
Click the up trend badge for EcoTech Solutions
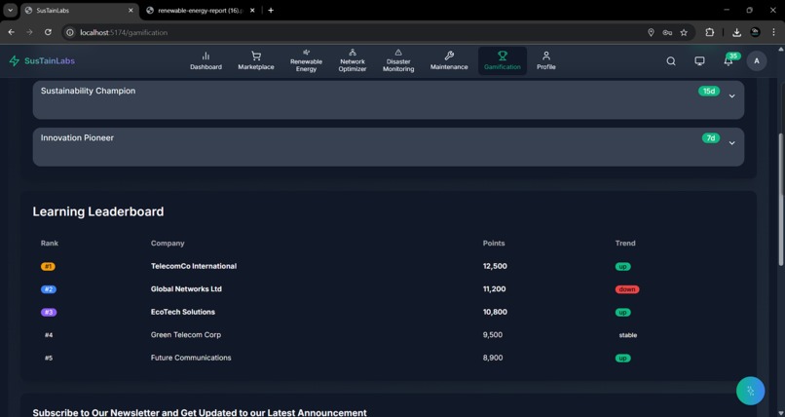click(622, 313)
